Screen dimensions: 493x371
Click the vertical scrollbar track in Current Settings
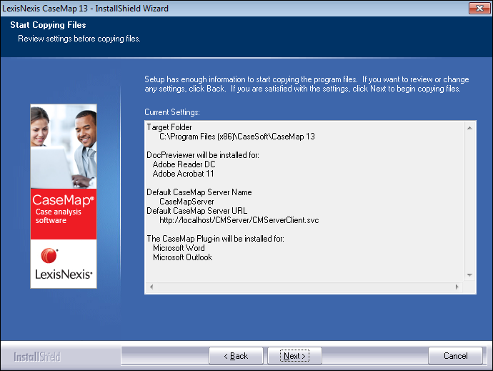click(470, 200)
